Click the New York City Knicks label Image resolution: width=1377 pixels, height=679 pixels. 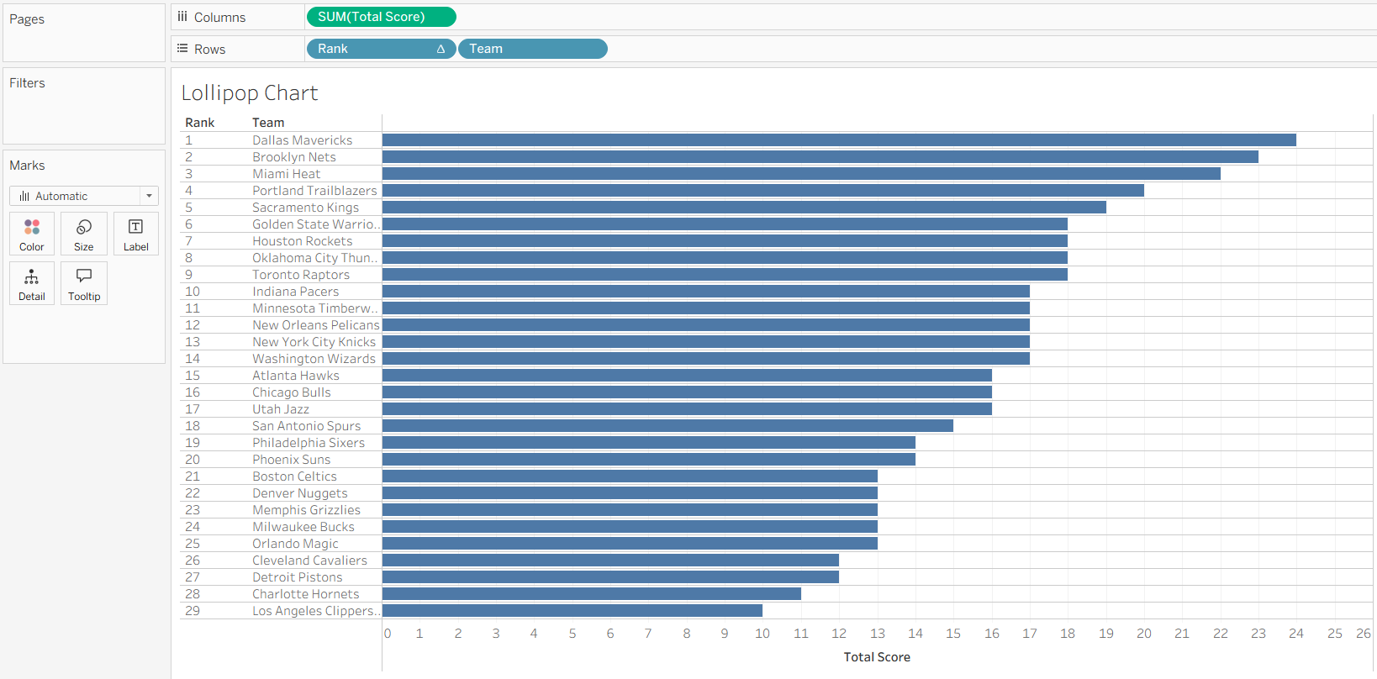tap(314, 342)
